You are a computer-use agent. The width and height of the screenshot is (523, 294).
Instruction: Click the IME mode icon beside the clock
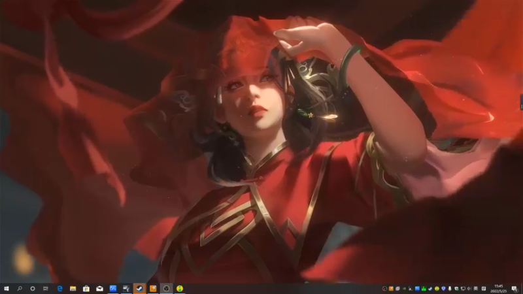coord(484,289)
